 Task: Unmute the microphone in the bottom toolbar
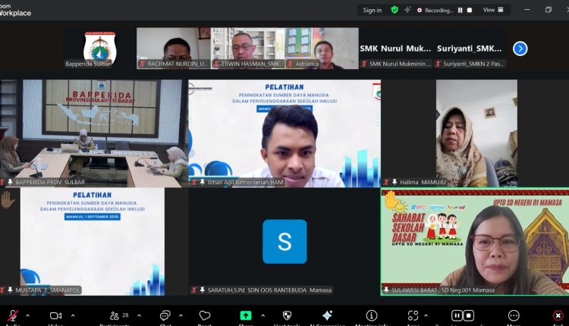pos(12,315)
